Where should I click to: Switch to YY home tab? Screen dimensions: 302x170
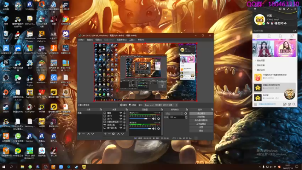(x=258, y=36)
